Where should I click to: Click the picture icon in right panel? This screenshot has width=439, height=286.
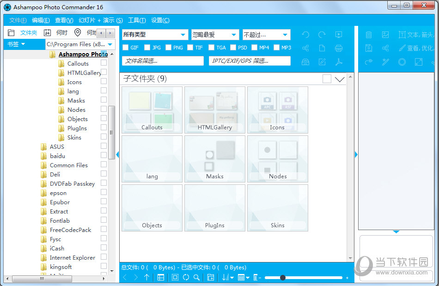pos(385,35)
